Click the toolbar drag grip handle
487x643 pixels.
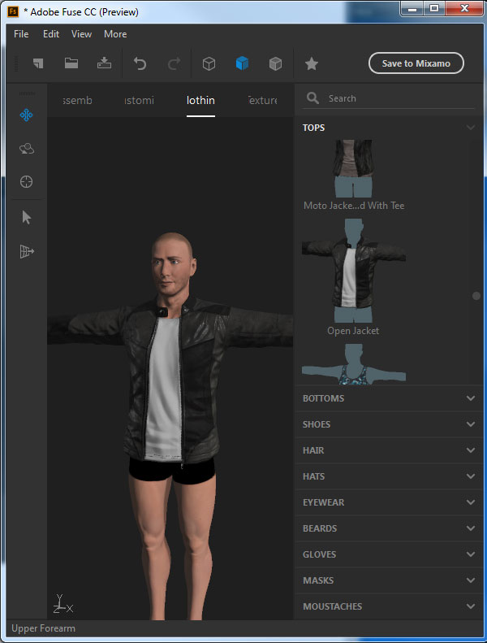(x=16, y=63)
